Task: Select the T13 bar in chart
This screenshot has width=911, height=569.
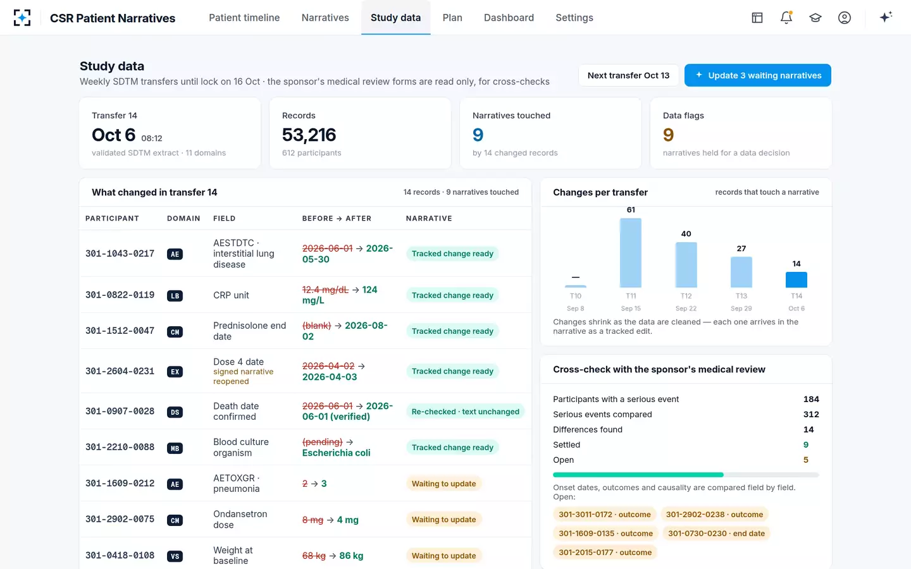Action: click(x=741, y=272)
